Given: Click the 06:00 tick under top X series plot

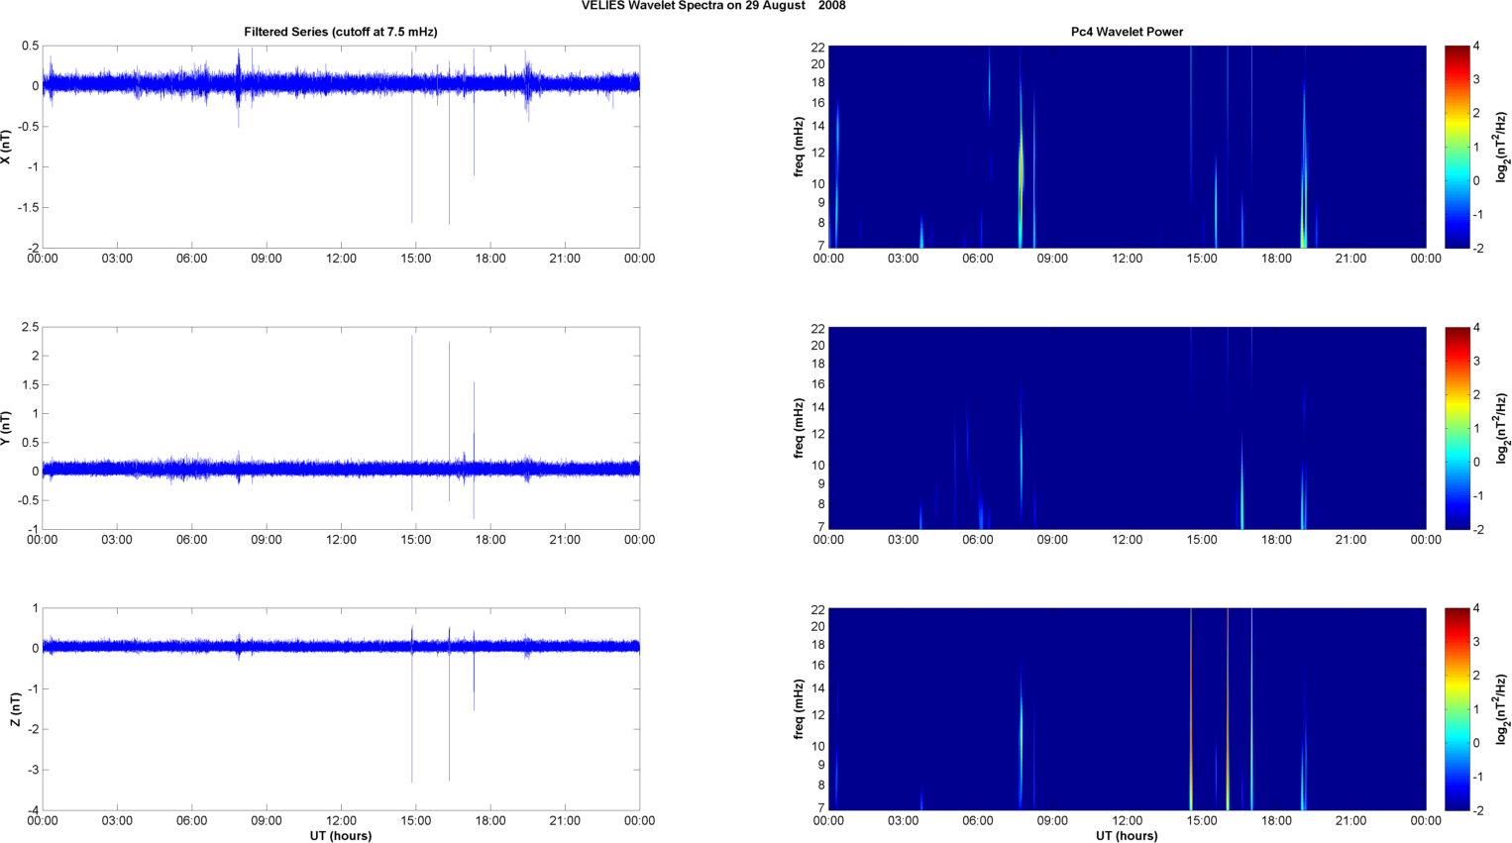Looking at the screenshot, I should click(191, 259).
